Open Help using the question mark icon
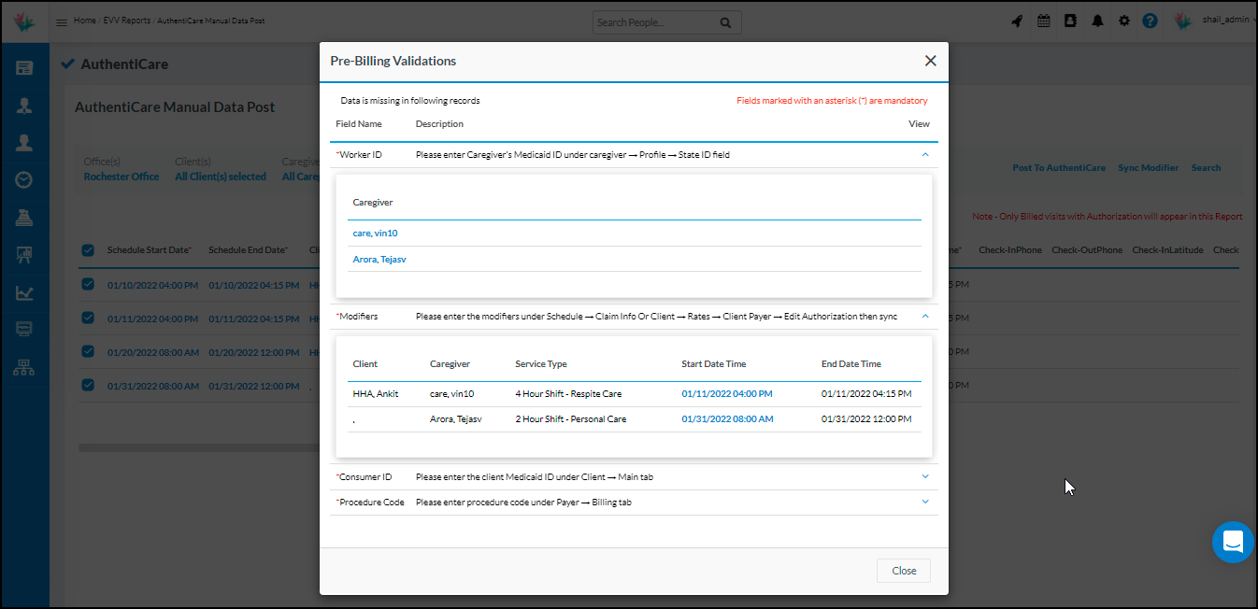 click(x=1150, y=20)
